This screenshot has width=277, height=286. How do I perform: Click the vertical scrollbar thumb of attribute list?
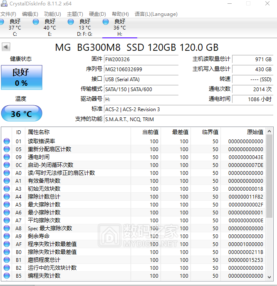tap(270, 176)
